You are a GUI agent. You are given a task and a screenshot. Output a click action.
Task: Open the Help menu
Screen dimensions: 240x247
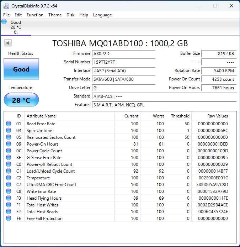click(x=84, y=15)
